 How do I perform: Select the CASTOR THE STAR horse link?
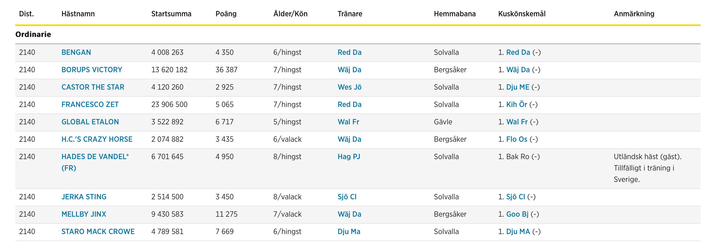point(92,87)
